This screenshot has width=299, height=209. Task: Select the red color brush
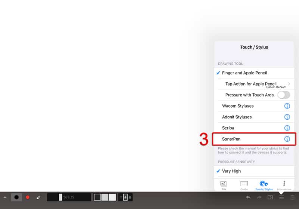pyautogui.click(x=28, y=197)
